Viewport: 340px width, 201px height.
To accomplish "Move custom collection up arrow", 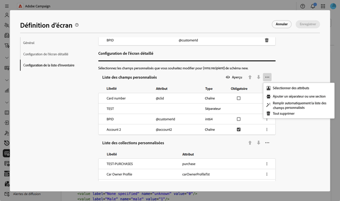I will coord(250,142).
